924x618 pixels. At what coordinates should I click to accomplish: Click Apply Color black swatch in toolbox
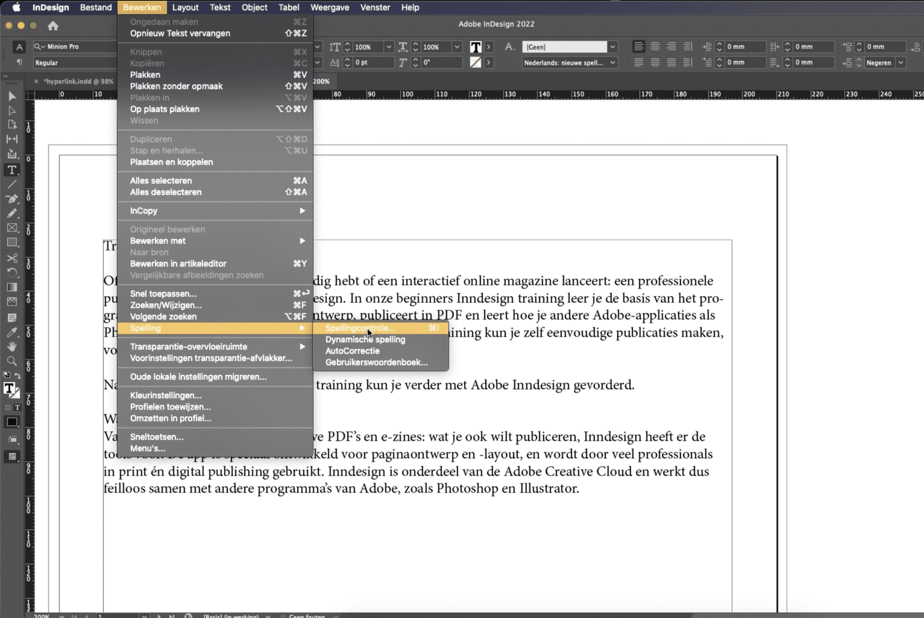tap(12, 422)
